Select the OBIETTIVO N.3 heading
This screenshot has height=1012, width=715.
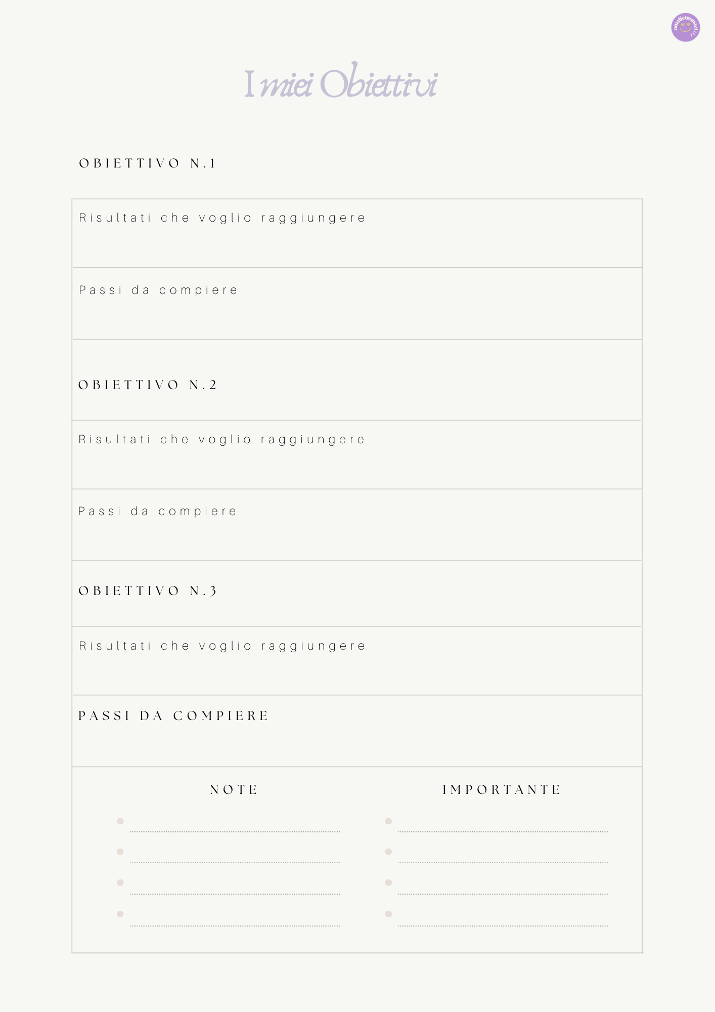point(147,591)
